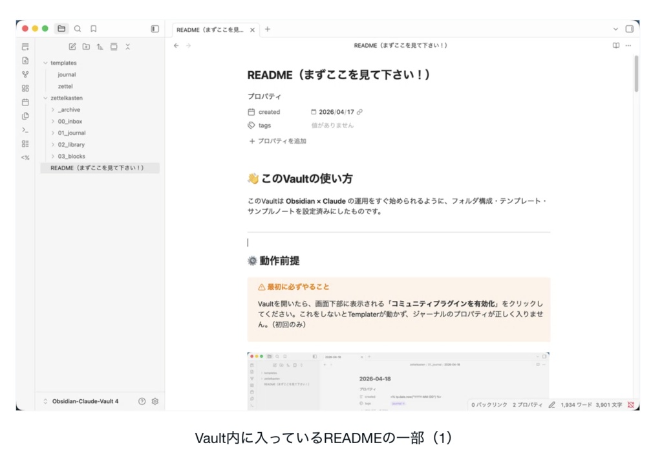Open the templates copy ribbon icon

coord(25,116)
